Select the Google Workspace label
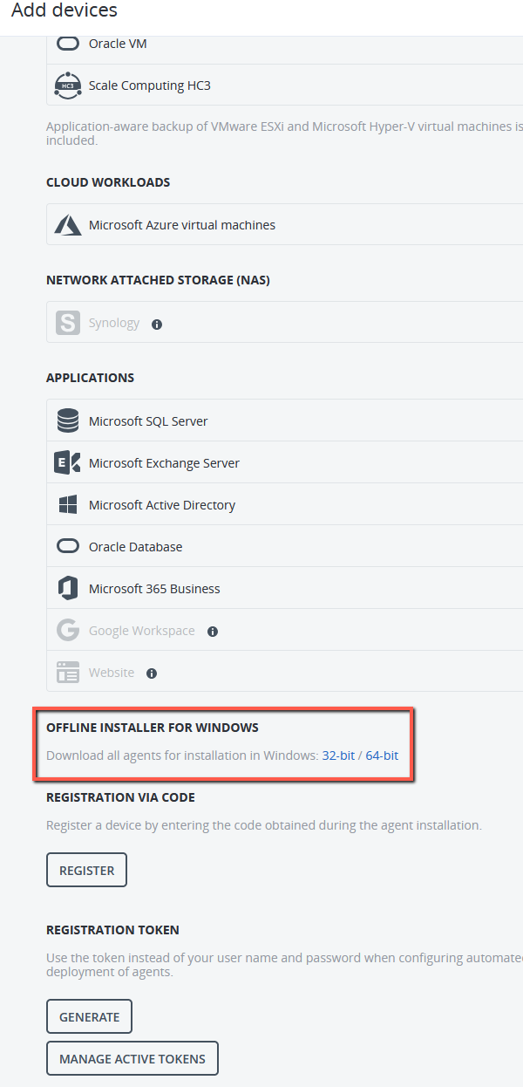Viewport: 523px width, 1087px height. coord(142,631)
